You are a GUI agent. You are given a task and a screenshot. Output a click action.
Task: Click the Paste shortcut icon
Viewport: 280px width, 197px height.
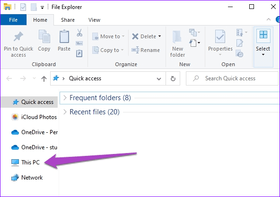79,53
